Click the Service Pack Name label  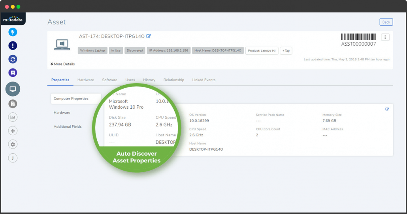270,115
